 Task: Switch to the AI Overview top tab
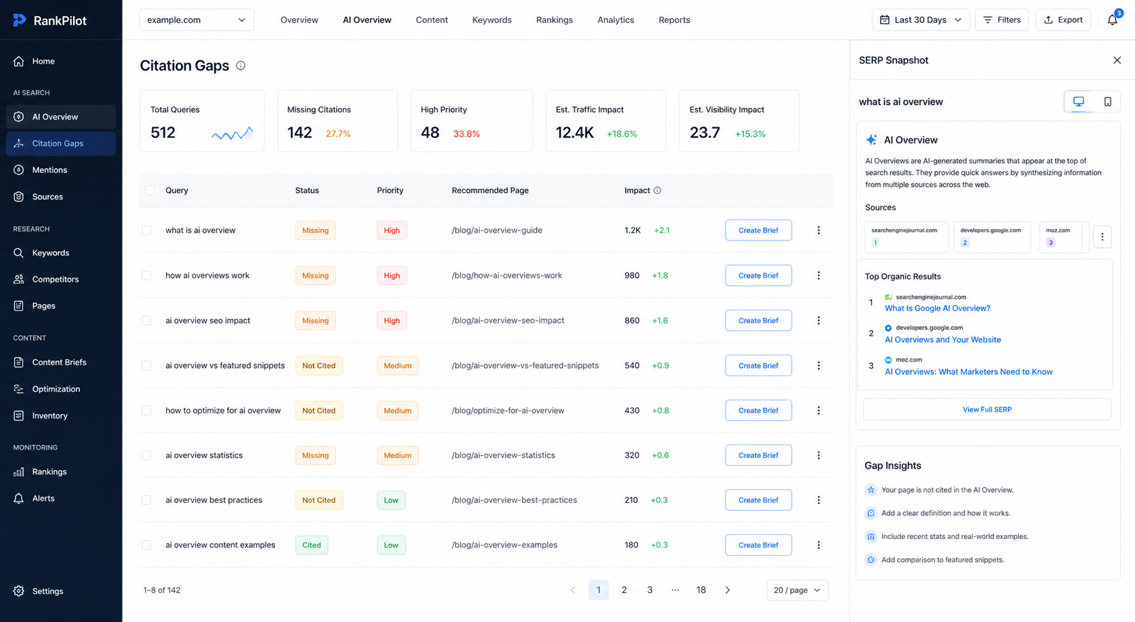pyautogui.click(x=367, y=20)
